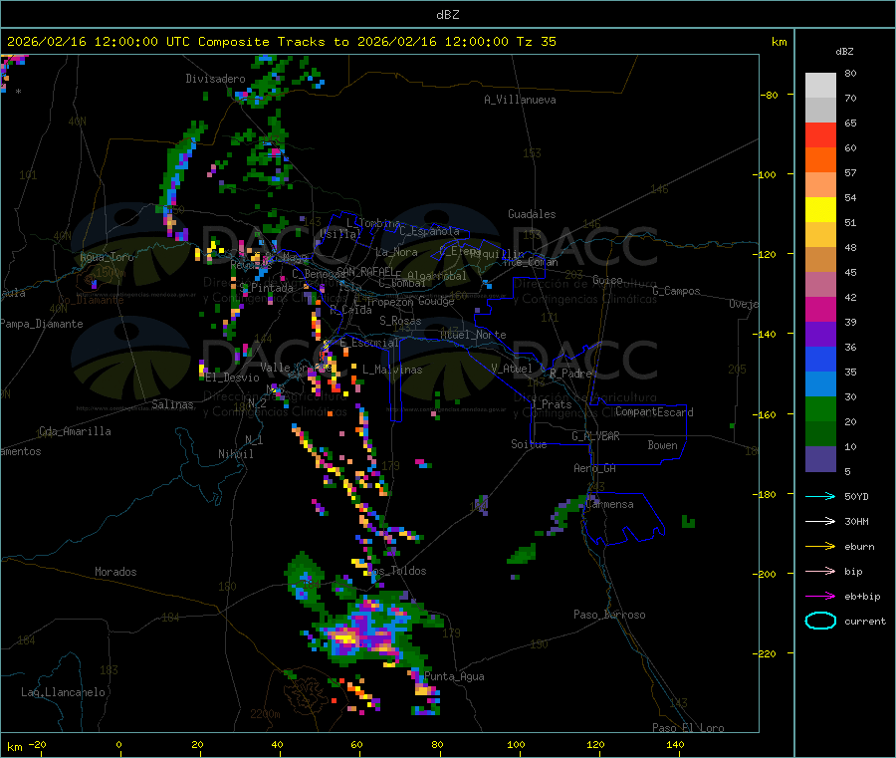The height and width of the screenshot is (758, 896).
Task: Click the G_Campos map label
Action: coord(677,291)
